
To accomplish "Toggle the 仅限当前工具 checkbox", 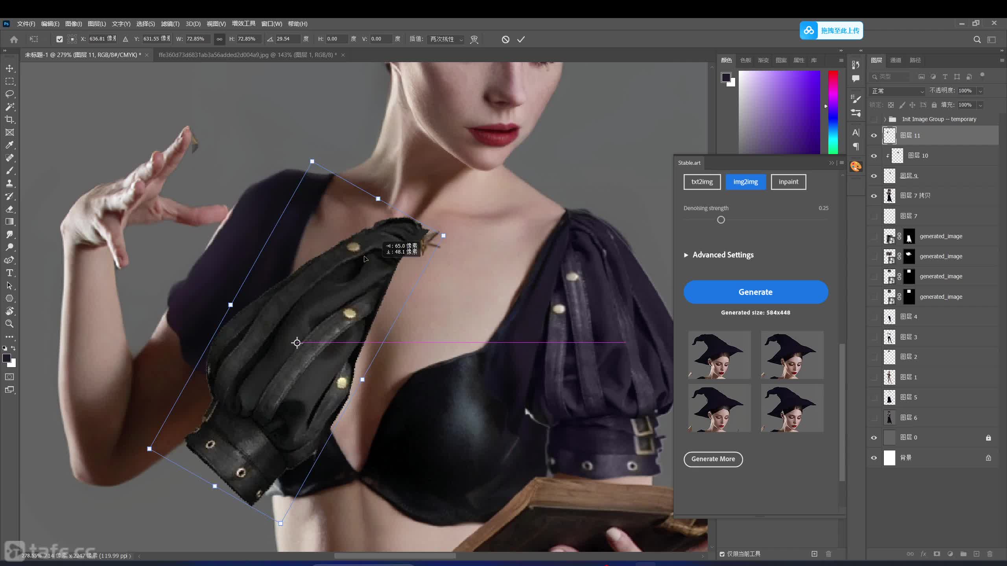I will (x=722, y=554).
